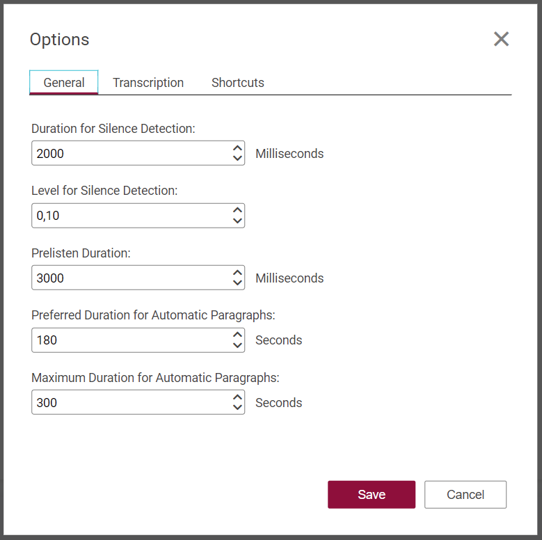
Task: Decrement the Prelisten Duration spinner
Action: click(237, 283)
